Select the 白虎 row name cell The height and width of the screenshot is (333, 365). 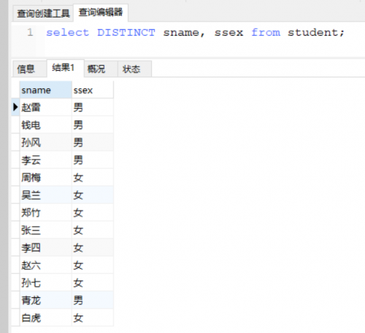click(x=45, y=318)
